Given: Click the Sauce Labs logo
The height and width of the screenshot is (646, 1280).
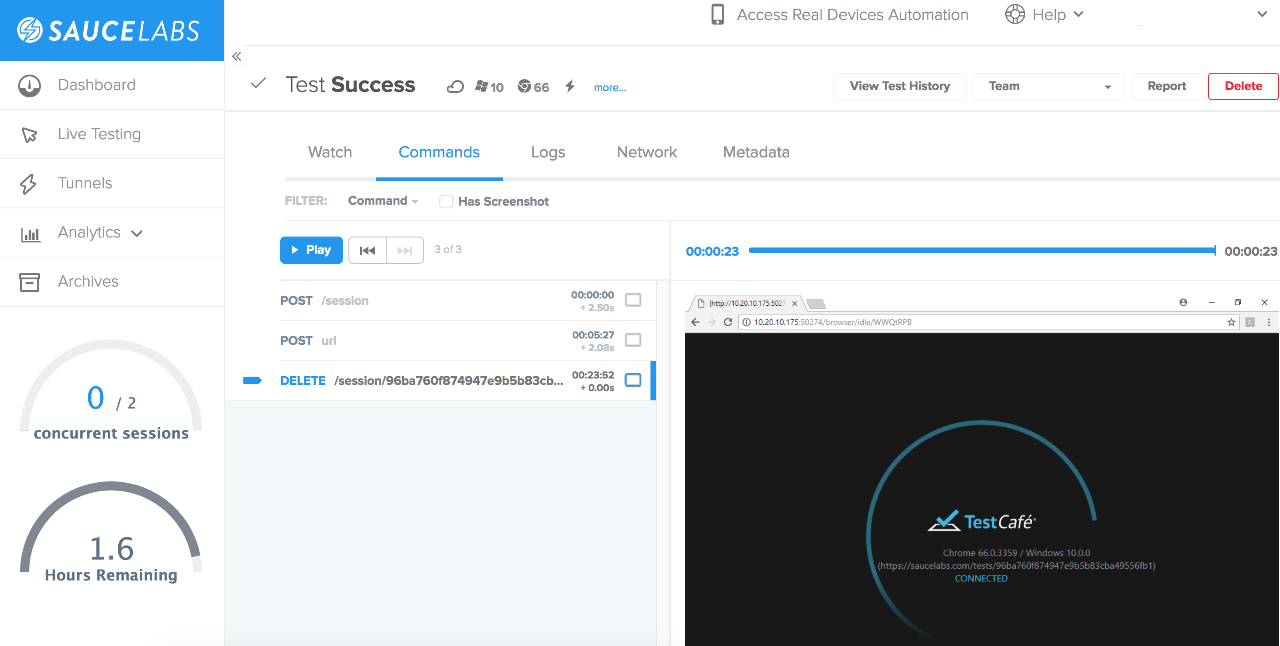Looking at the screenshot, I should tap(108, 30).
